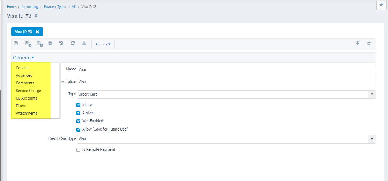Click the toolbar pin icon
Screen dimensions: 388x181
click(x=358, y=43)
